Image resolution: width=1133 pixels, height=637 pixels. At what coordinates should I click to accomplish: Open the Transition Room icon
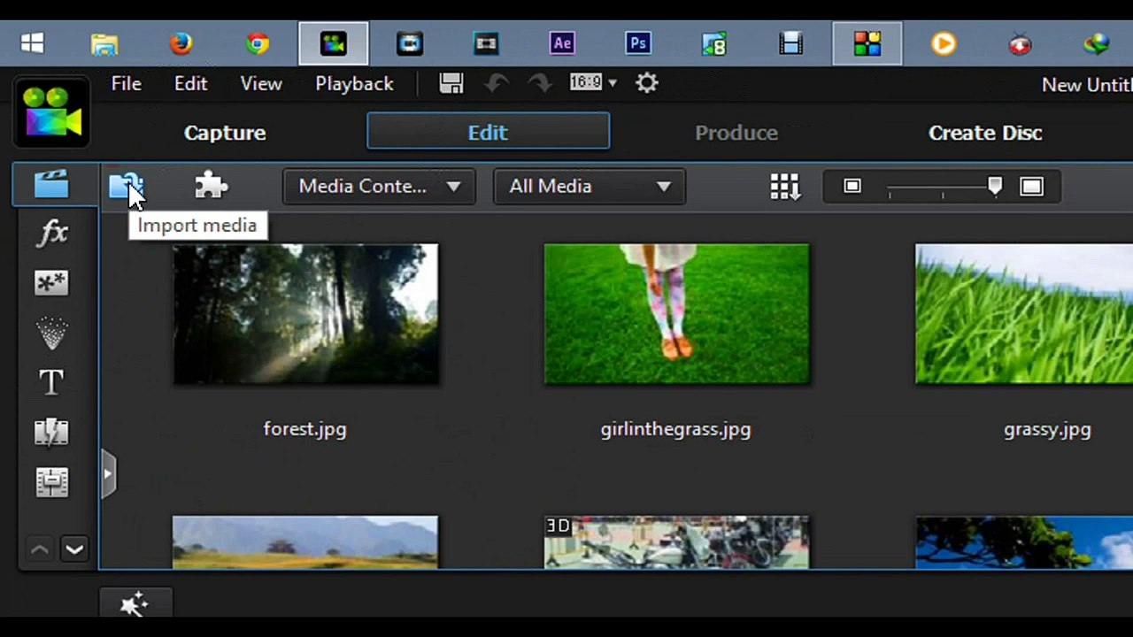[51, 433]
